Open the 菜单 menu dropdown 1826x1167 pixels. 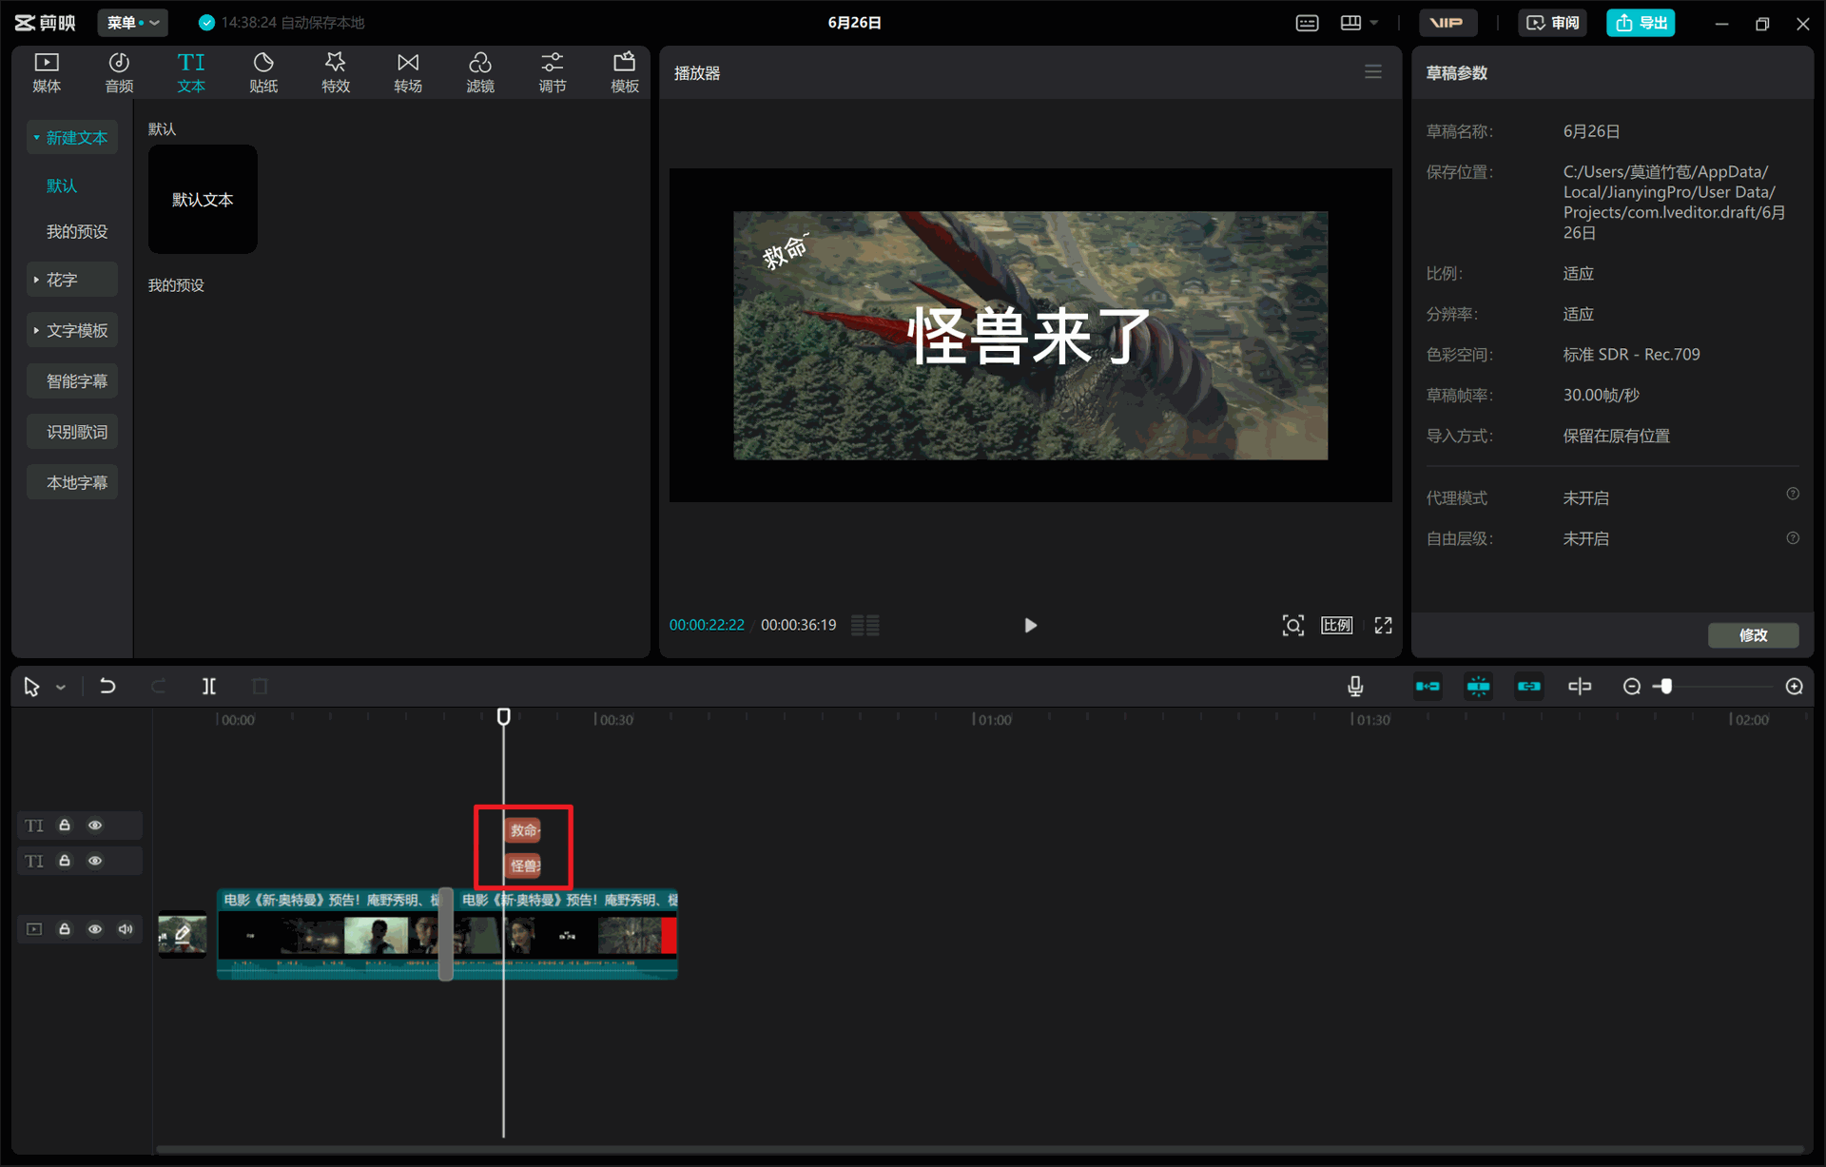point(132,23)
